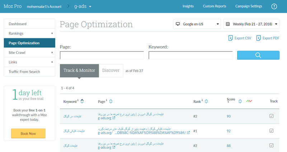Click the Rank column info icon
The width and height of the screenshot is (287, 152).
(202, 100)
